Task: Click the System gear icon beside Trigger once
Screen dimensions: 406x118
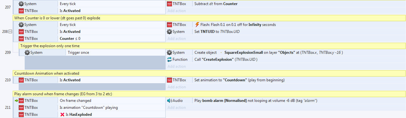Action: click(x=28, y=53)
